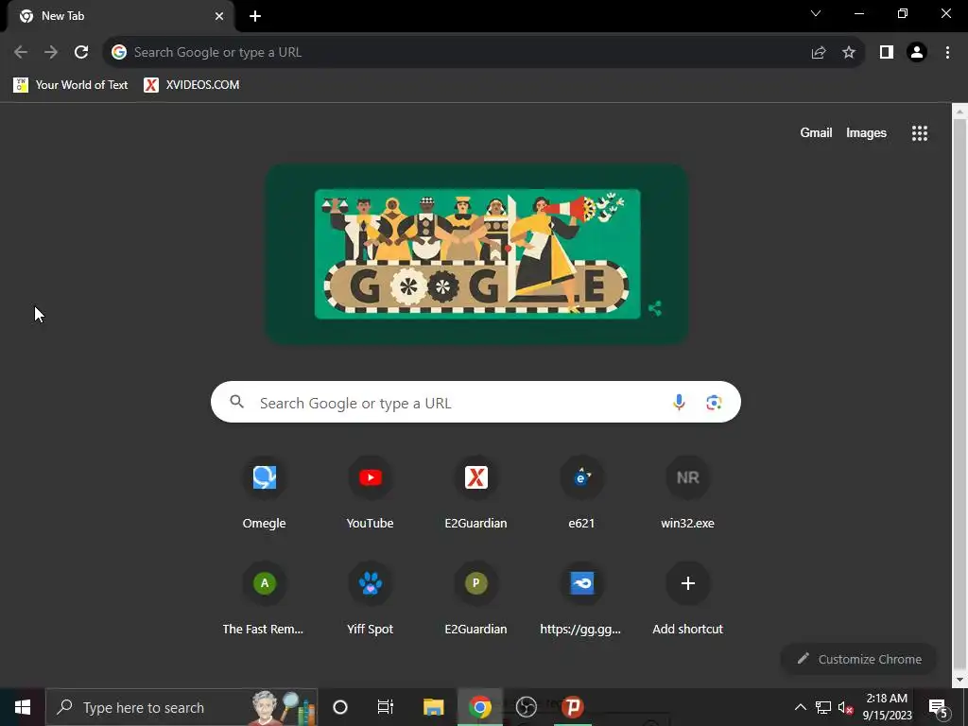Open the YouTube shortcut

tap(370, 493)
